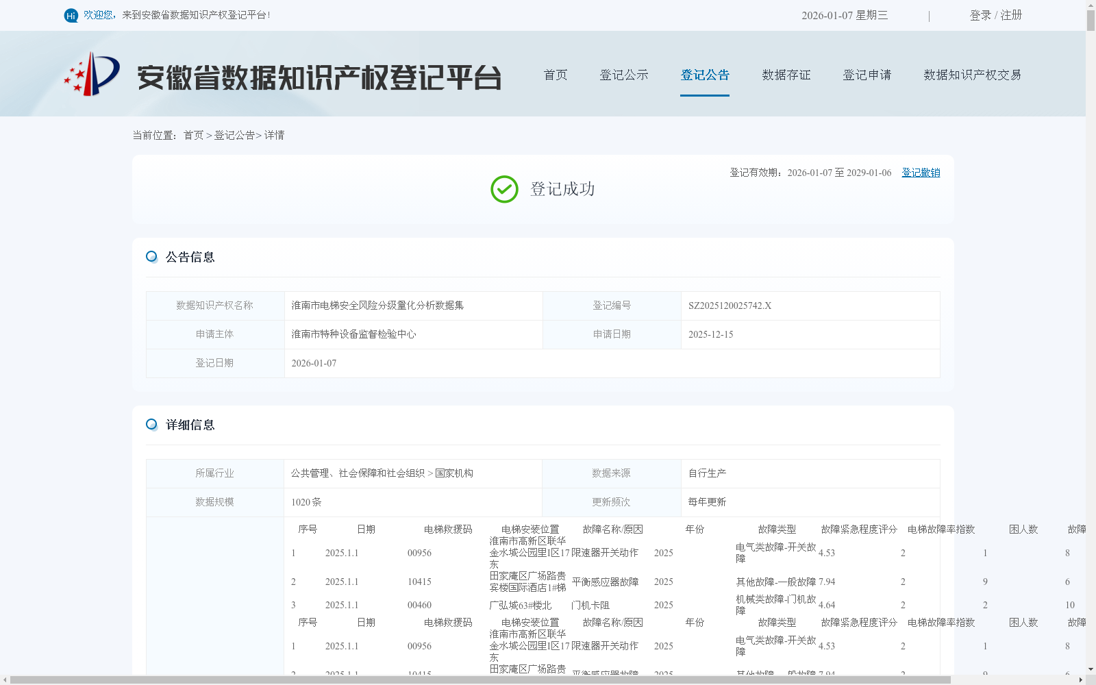
Task: Go to the 数据存证 tab
Action: (x=786, y=75)
